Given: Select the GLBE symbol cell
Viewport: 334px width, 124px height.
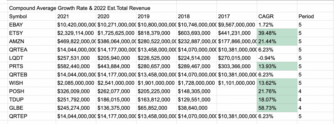Looking at the screenshot, I should click(32, 108).
